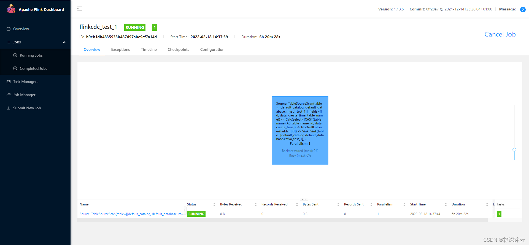The image size is (529, 245).
Task: Click the job title flinkcdc_test_1
Action: coord(98,27)
